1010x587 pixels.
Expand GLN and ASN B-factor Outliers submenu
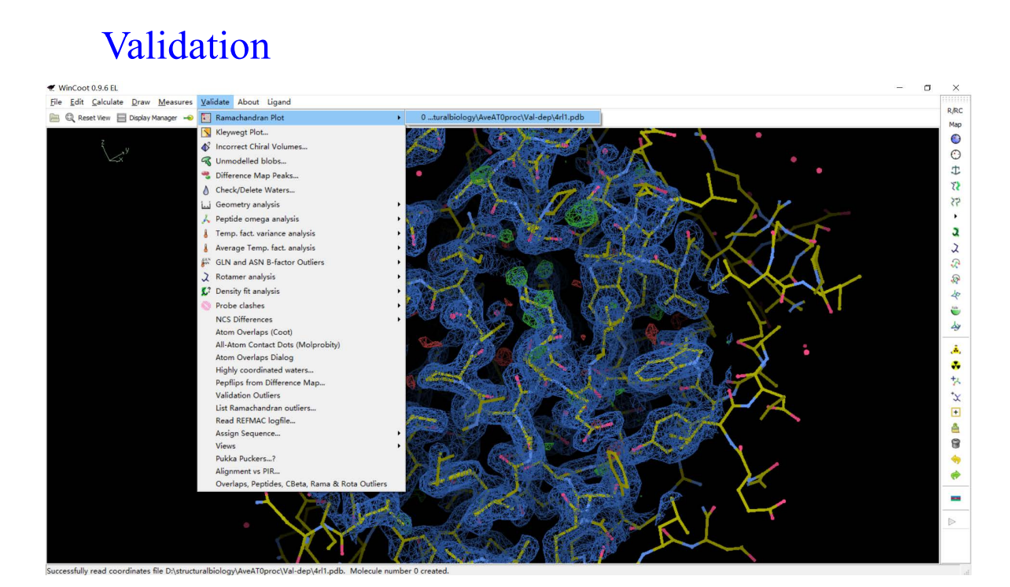[x=301, y=262]
